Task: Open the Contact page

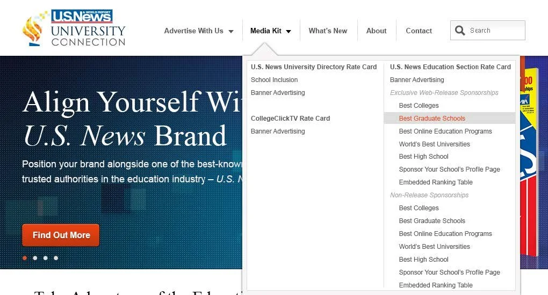Action: click(x=419, y=31)
